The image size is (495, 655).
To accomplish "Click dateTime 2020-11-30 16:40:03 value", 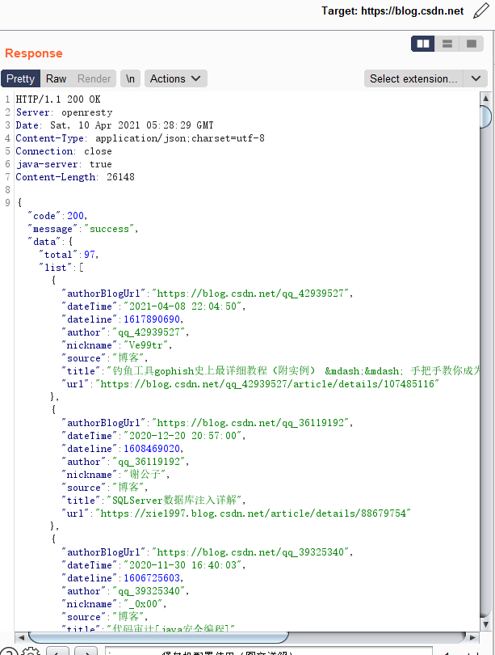I will [x=182, y=565].
